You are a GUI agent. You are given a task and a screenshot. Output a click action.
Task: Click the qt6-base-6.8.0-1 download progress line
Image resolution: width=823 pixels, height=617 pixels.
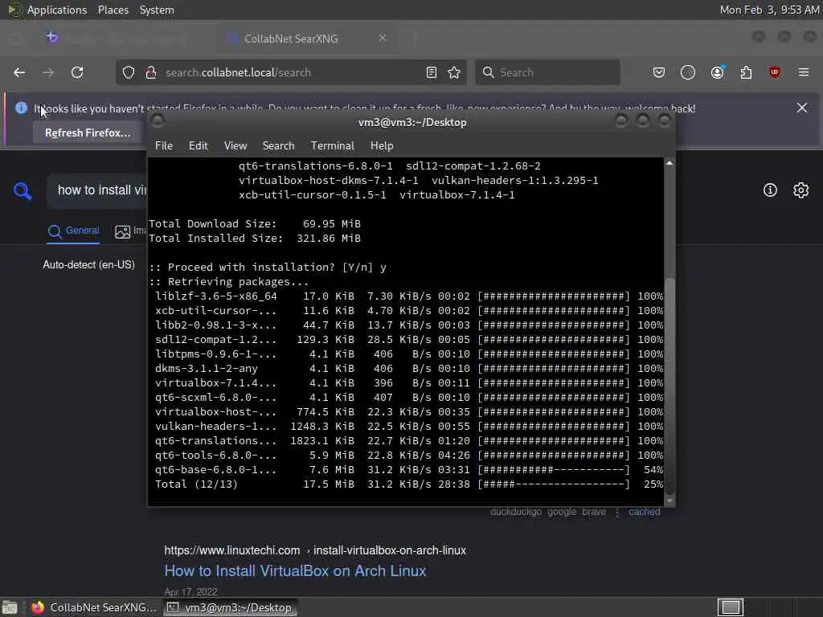point(409,470)
